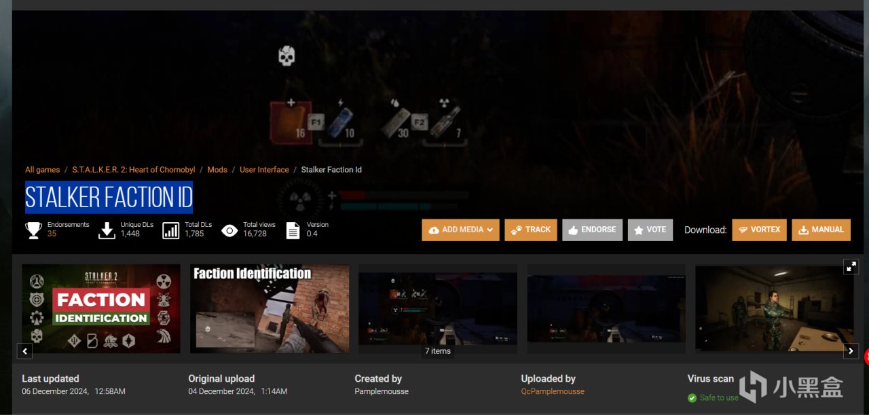
Task: Endorse the Stalker Faction Id mod
Action: (x=592, y=230)
